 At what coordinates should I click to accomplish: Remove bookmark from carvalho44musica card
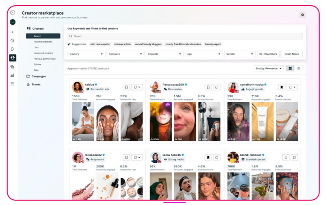tap(281, 87)
